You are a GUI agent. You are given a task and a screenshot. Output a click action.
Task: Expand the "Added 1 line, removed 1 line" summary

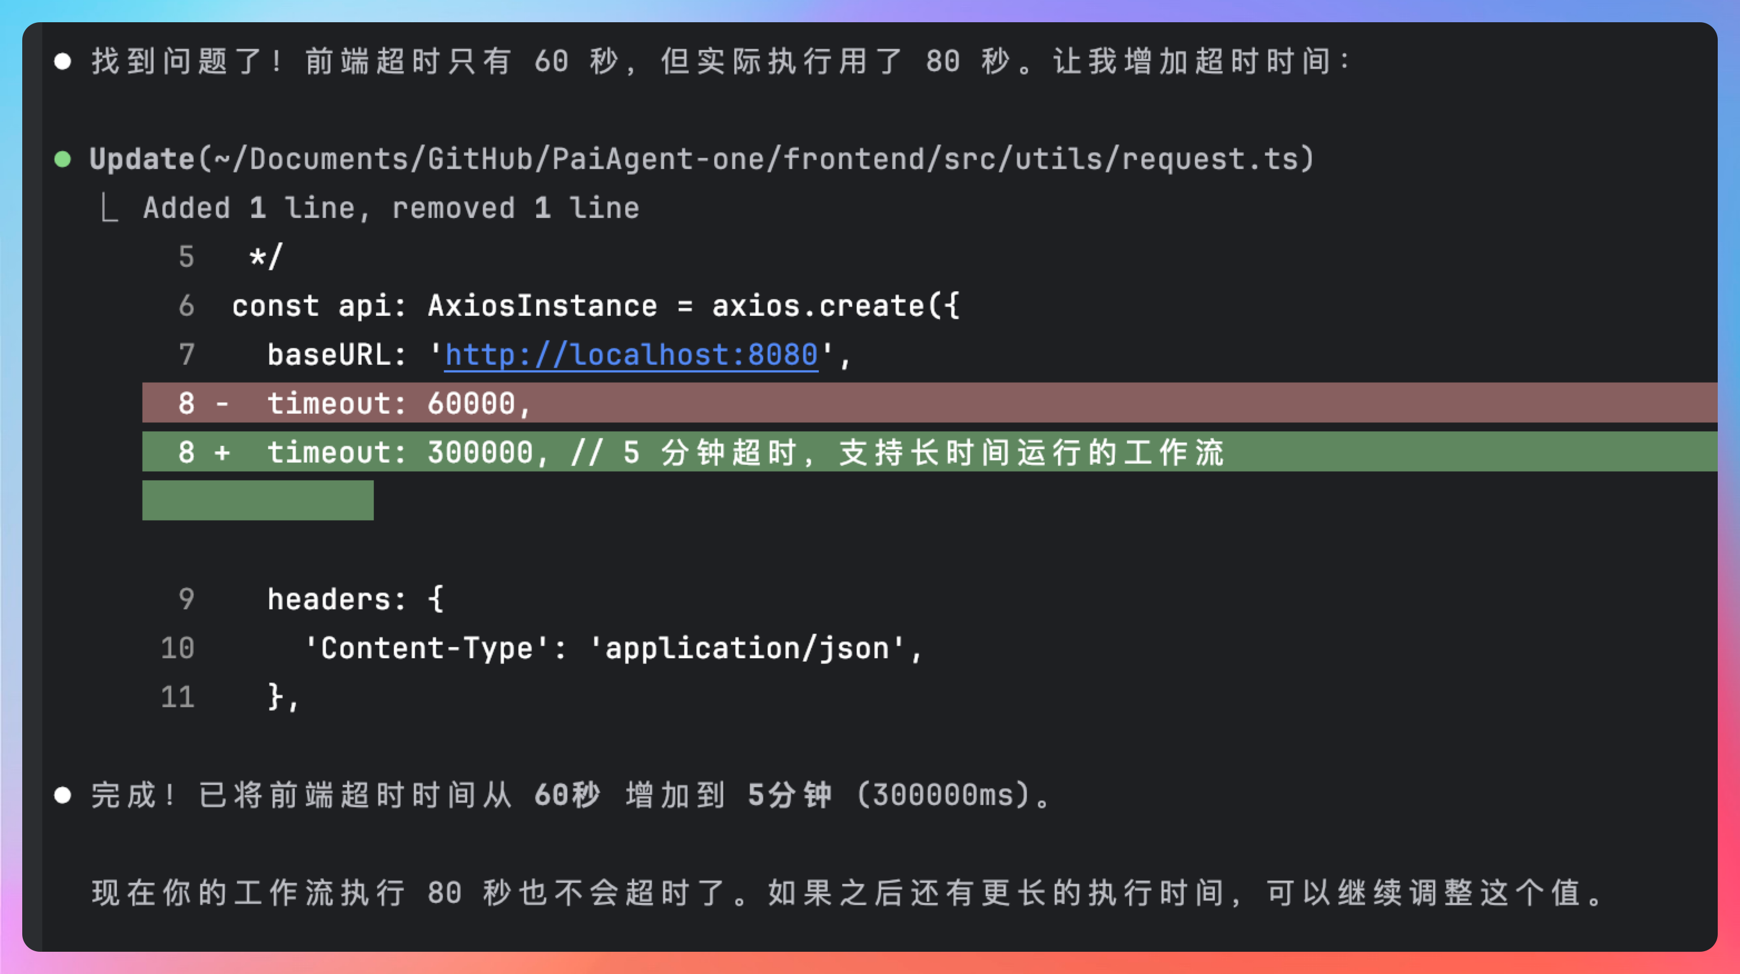click(390, 208)
